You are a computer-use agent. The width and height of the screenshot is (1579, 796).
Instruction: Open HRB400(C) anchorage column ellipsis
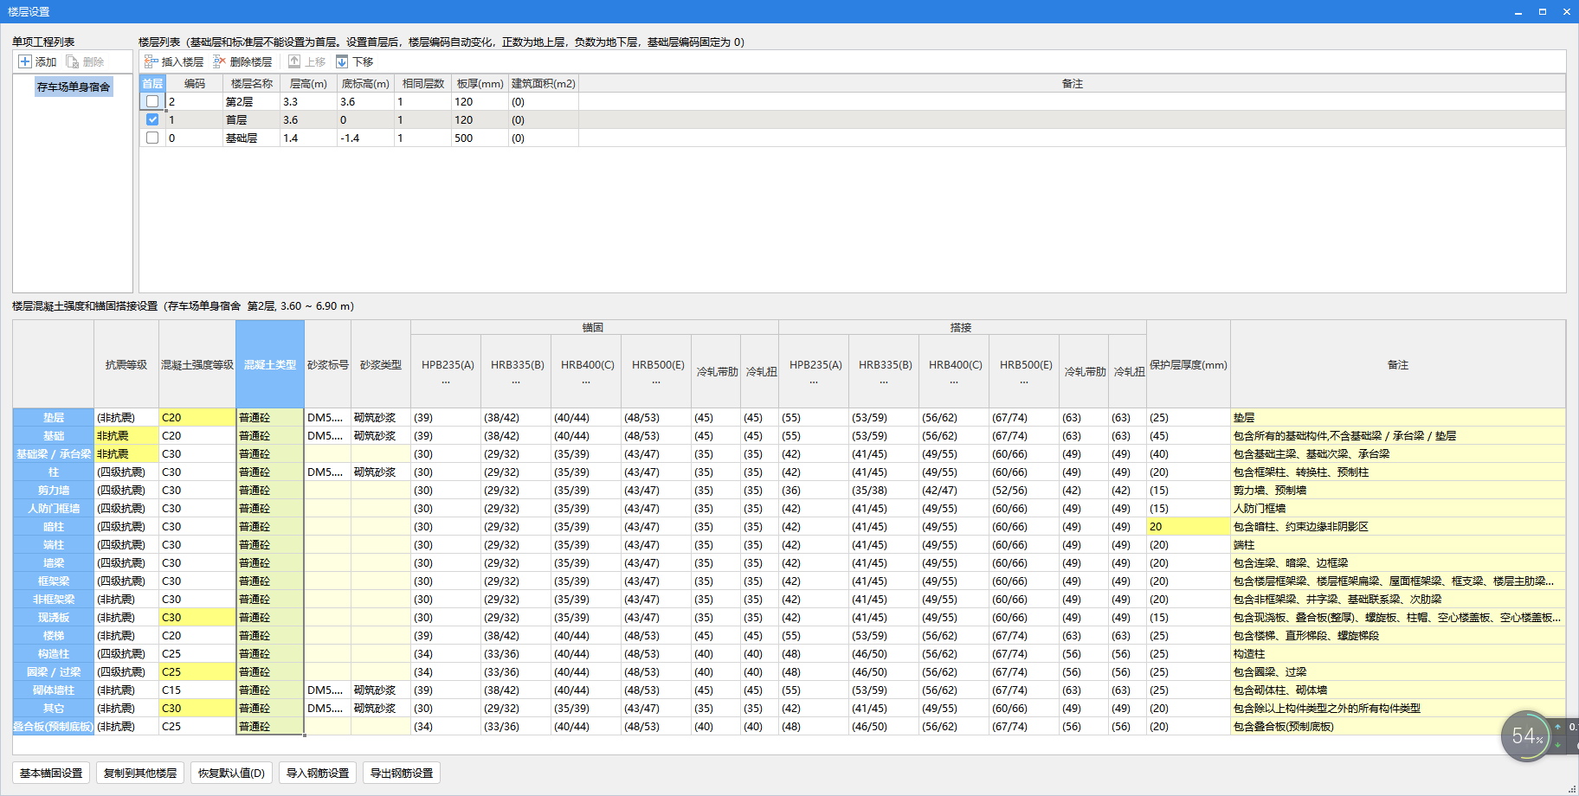[586, 382]
